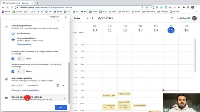Click the zoom magnifier icon in address bar
Screen dimensions: 200x112
pos(142,7)
